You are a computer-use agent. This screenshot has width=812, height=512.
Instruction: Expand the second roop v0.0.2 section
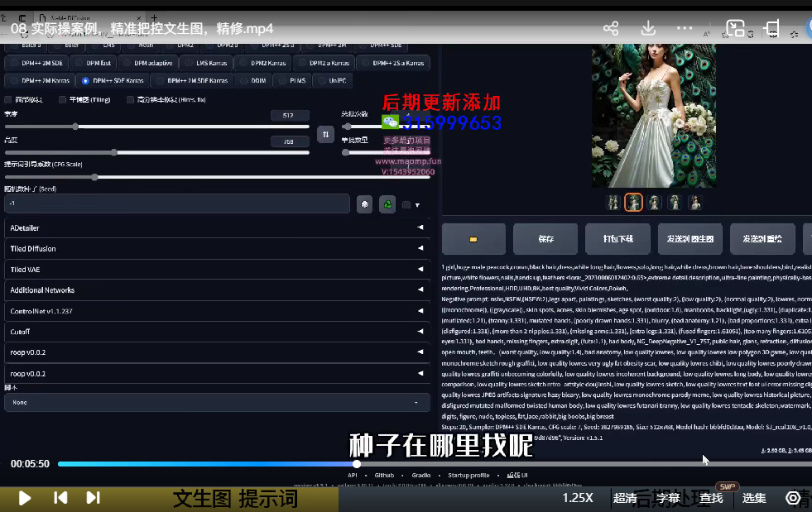[217, 373]
